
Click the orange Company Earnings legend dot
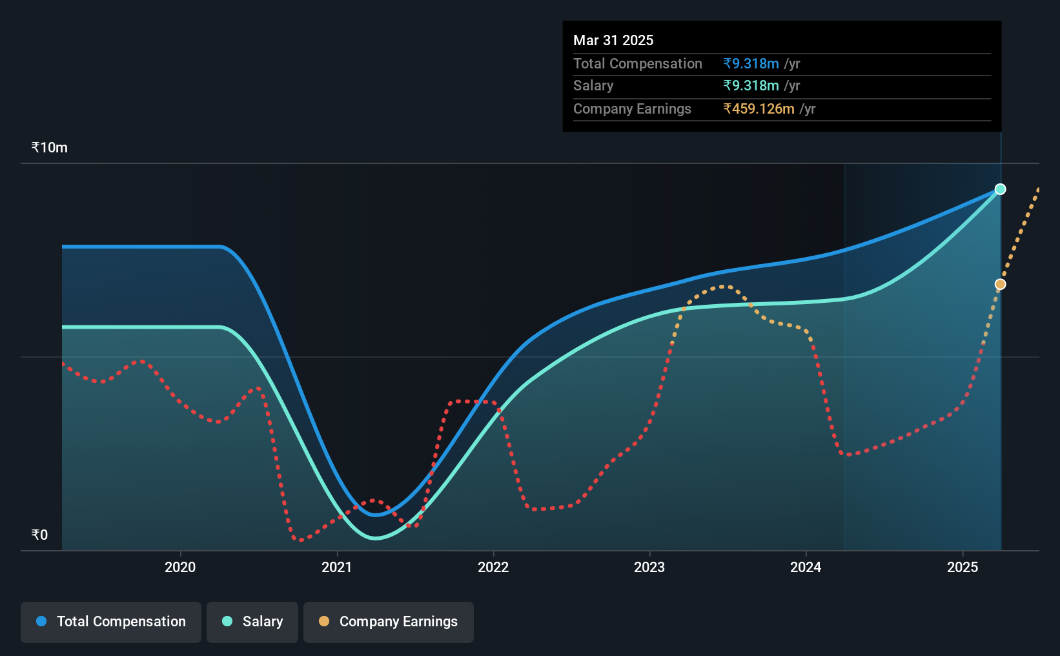pos(324,621)
